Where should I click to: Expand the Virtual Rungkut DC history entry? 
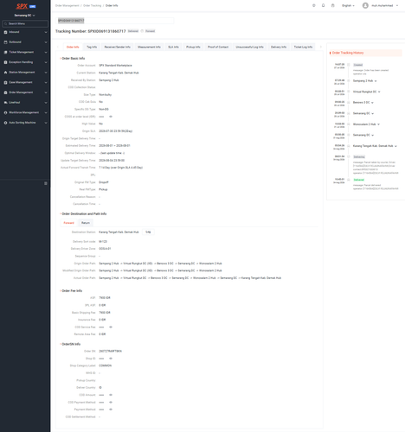(379, 92)
